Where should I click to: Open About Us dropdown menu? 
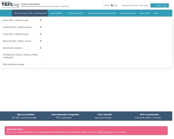click(145, 13)
